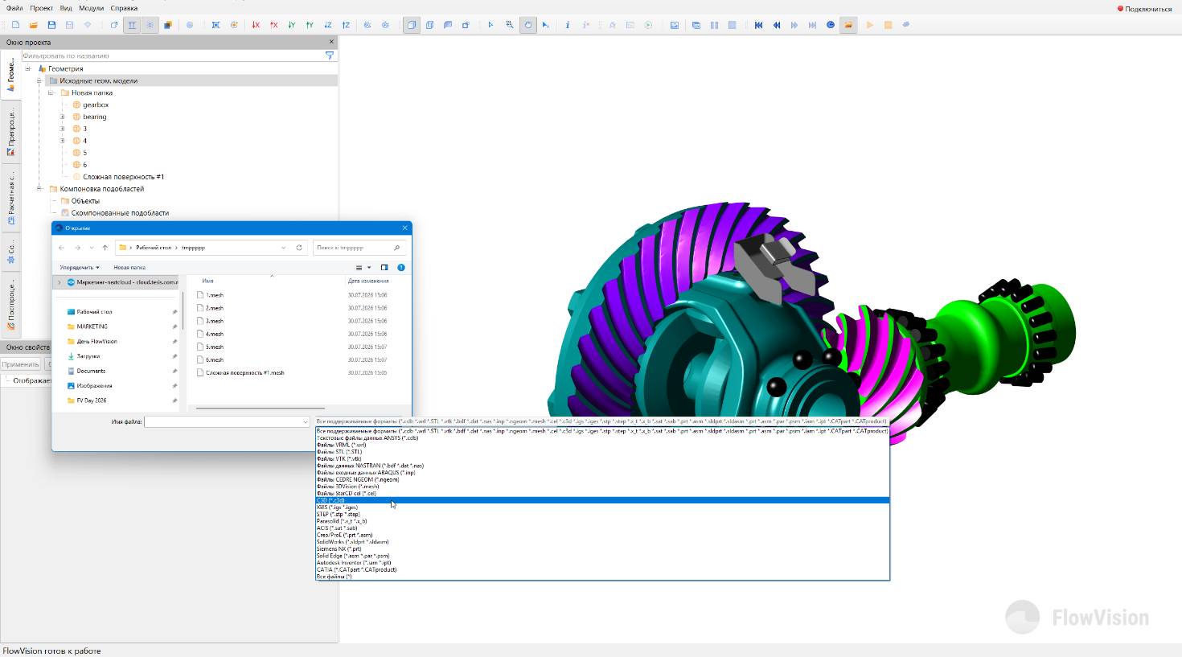Open the 'Вид' menu
The image size is (1182, 657).
66,8
